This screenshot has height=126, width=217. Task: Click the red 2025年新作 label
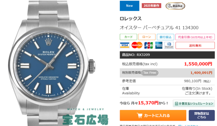click(x=151, y=6)
